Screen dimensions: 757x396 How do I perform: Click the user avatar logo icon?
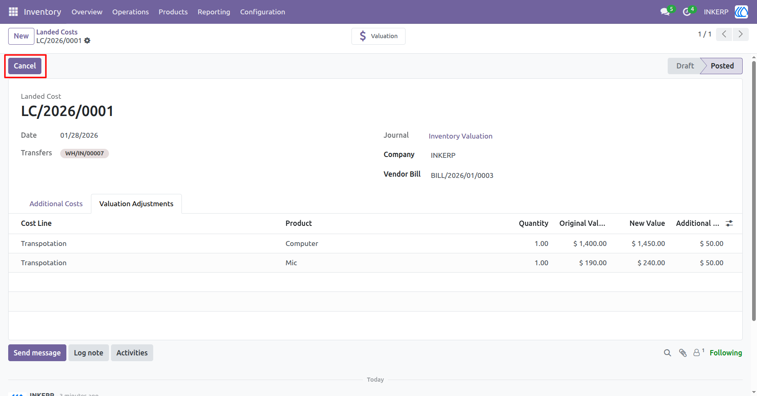(x=741, y=12)
